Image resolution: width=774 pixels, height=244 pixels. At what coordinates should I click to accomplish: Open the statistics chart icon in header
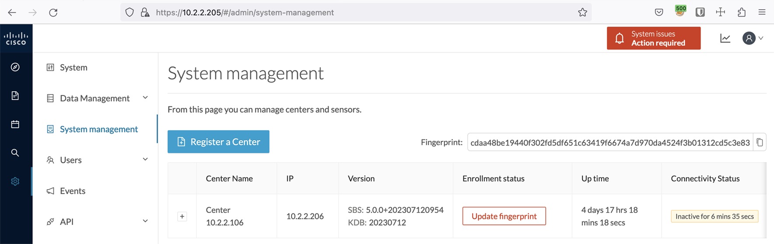725,38
